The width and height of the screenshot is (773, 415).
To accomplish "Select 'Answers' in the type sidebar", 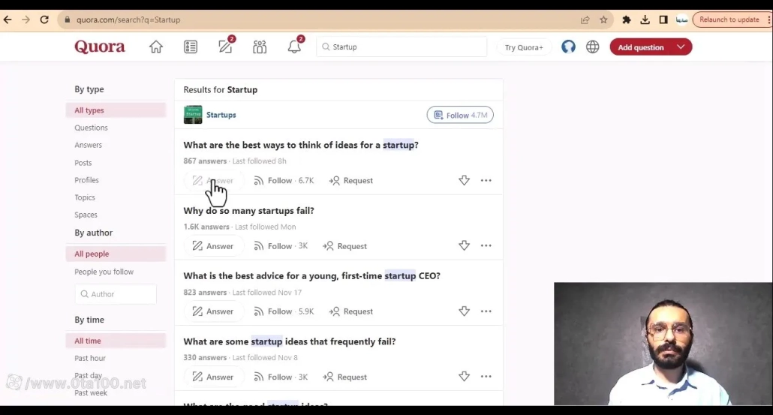I will (88, 145).
